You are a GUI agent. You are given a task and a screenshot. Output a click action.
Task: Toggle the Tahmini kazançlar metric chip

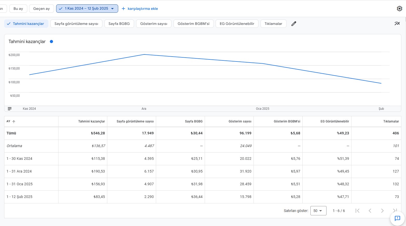26,24
